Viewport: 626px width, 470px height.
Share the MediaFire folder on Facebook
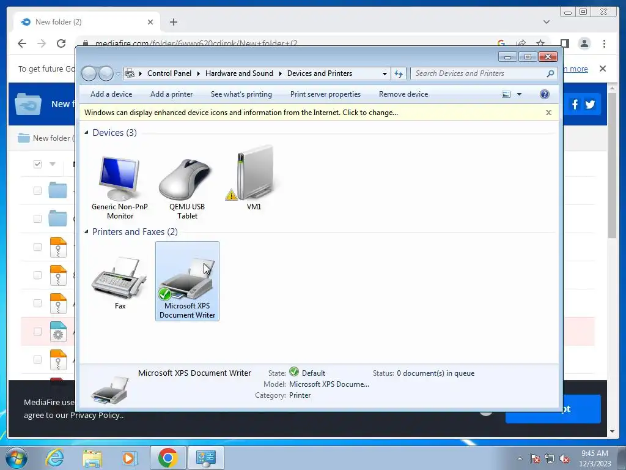coord(575,105)
